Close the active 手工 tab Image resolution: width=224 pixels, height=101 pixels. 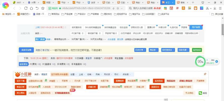point(173,3)
